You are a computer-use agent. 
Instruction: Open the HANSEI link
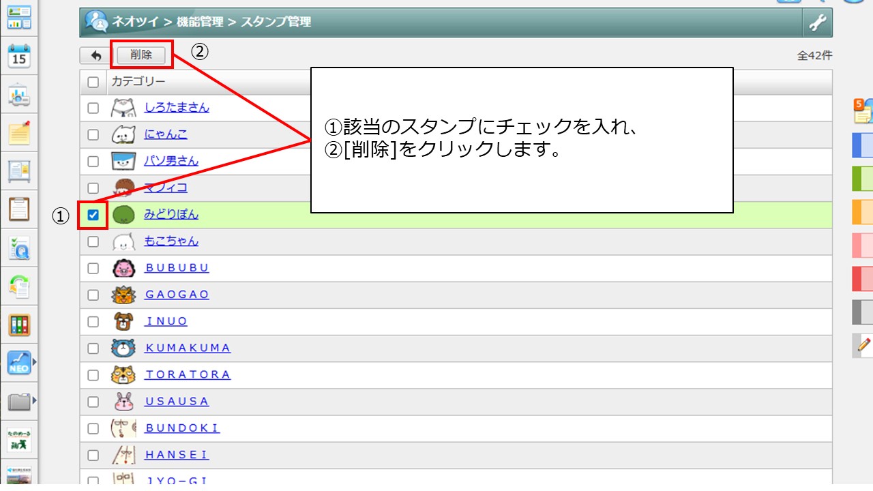[x=177, y=454]
